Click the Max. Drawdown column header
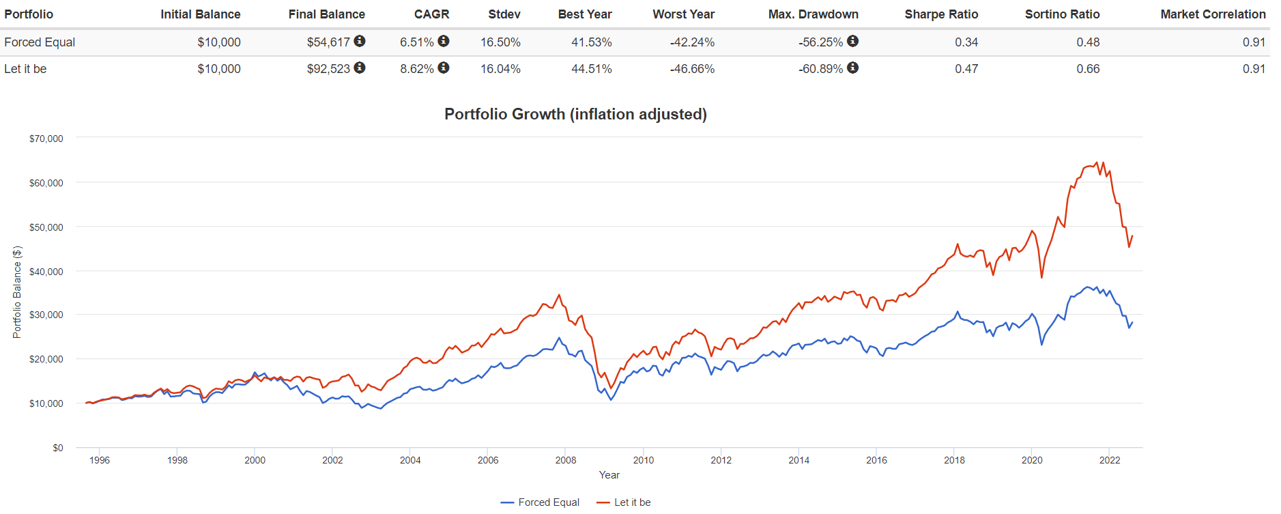This screenshot has width=1281, height=514. [813, 14]
